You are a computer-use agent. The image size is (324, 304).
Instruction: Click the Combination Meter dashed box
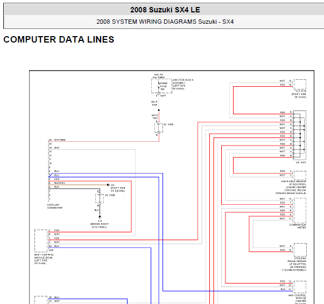tap(300, 210)
